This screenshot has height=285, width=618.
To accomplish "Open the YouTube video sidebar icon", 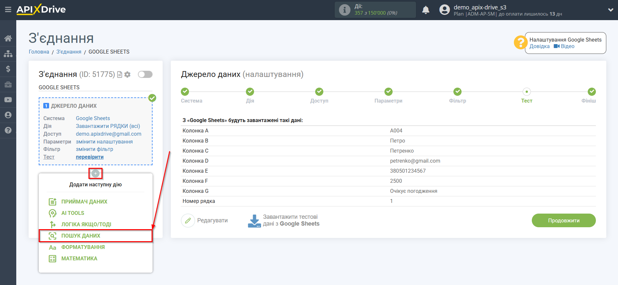I will tap(8, 100).
